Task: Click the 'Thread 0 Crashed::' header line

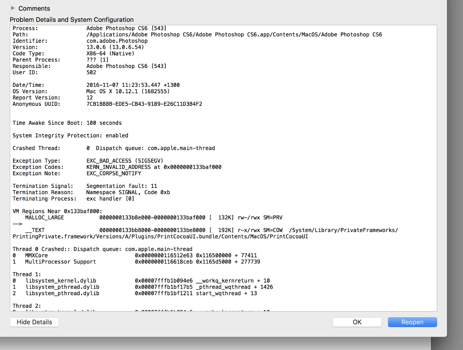Action: [102, 250]
